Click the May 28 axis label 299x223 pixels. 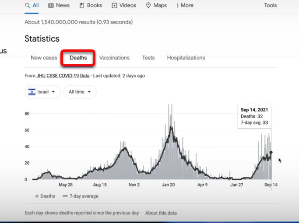(66, 185)
